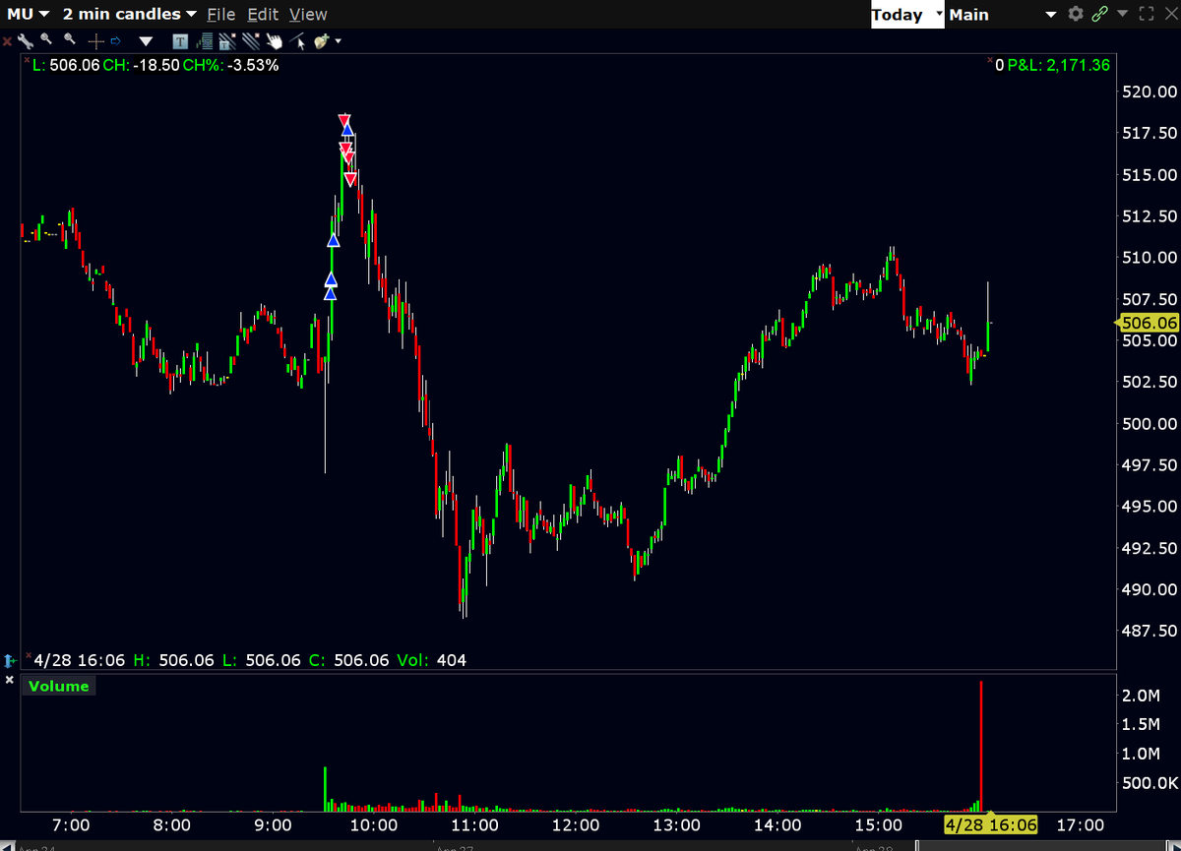Open the File menu

click(x=221, y=14)
